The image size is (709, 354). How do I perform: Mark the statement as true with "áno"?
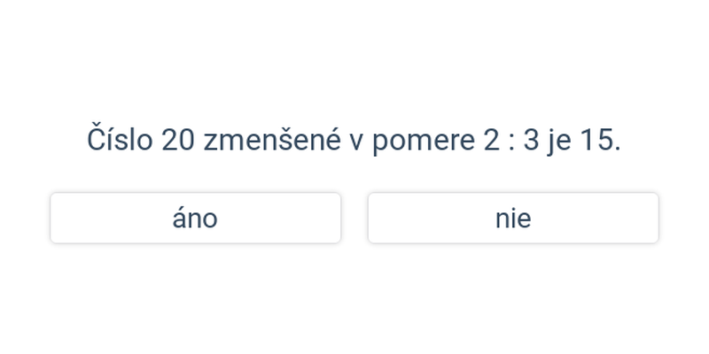195,218
